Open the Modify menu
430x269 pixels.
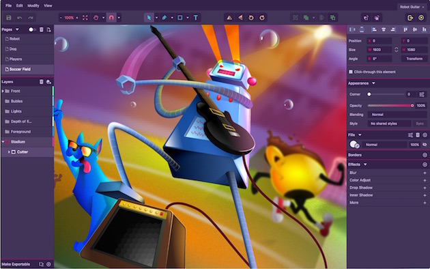click(33, 5)
